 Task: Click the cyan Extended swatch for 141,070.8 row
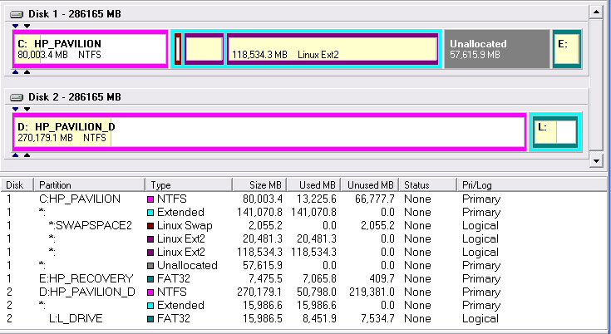point(150,213)
